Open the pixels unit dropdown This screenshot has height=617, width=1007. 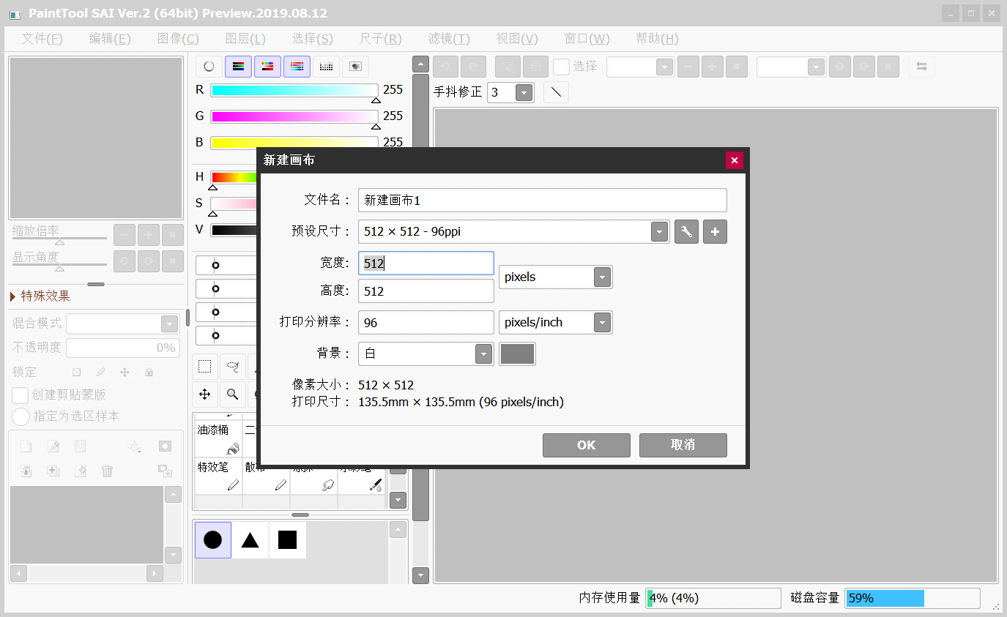pos(602,277)
